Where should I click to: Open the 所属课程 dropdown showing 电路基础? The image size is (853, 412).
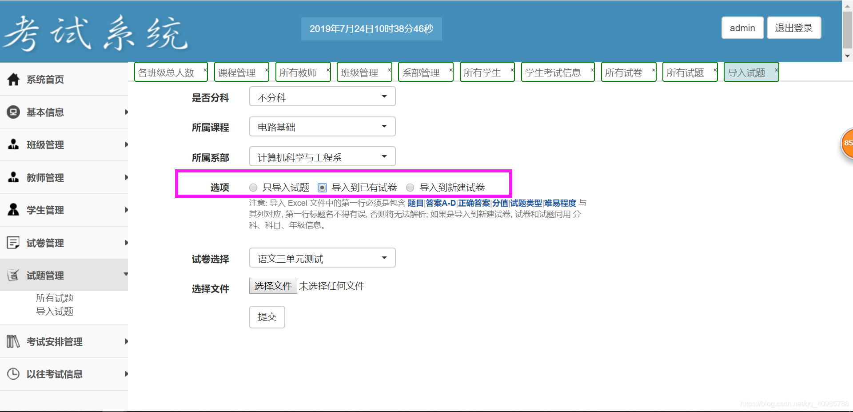coord(323,127)
